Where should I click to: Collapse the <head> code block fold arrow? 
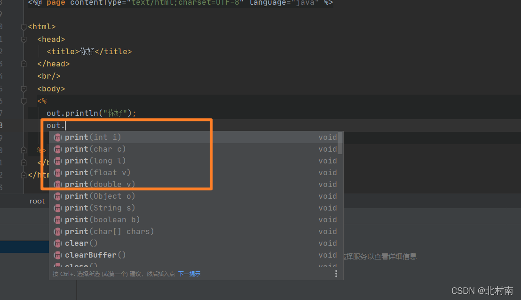click(x=24, y=40)
